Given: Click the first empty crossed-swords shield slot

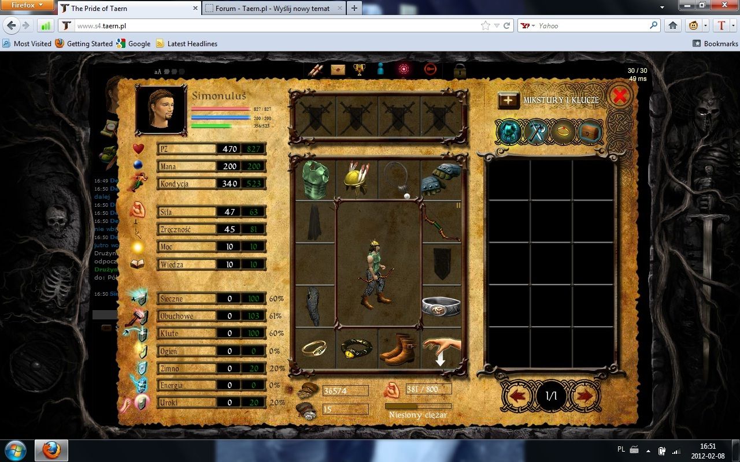Looking at the screenshot, I should (x=316, y=116).
